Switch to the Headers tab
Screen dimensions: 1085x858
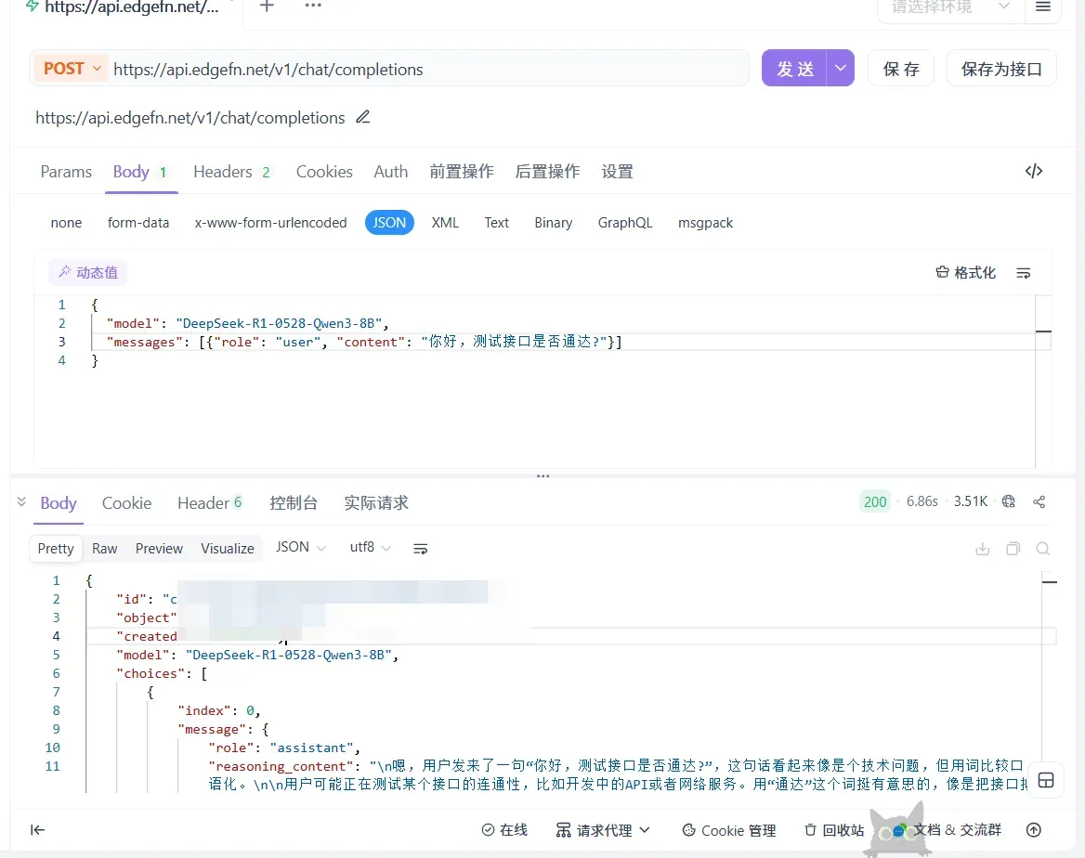coord(223,171)
